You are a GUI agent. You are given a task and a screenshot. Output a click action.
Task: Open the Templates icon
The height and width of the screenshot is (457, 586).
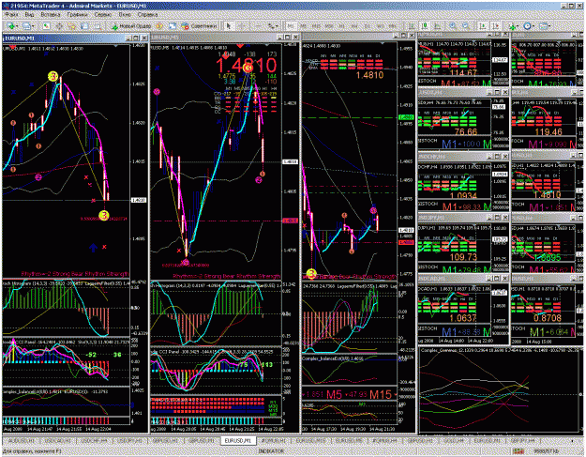pos(543,25)
